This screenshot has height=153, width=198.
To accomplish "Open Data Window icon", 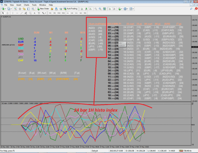I will click(x=20, y=9).
